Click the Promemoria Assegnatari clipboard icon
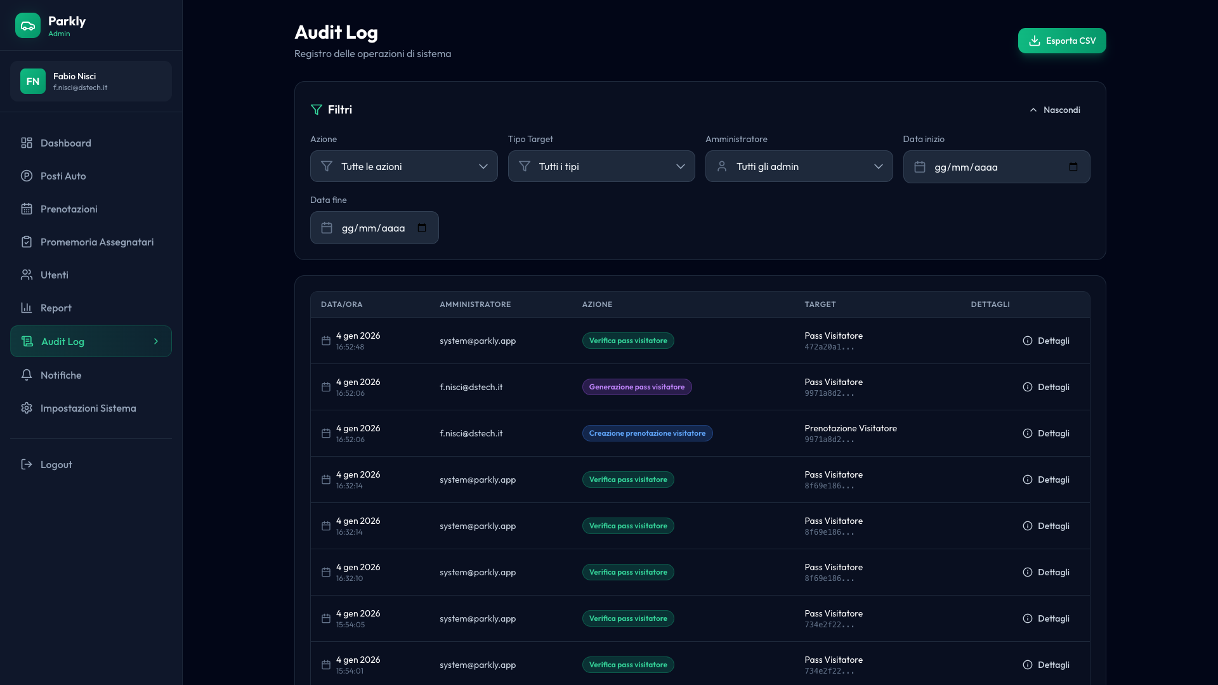 27,242
